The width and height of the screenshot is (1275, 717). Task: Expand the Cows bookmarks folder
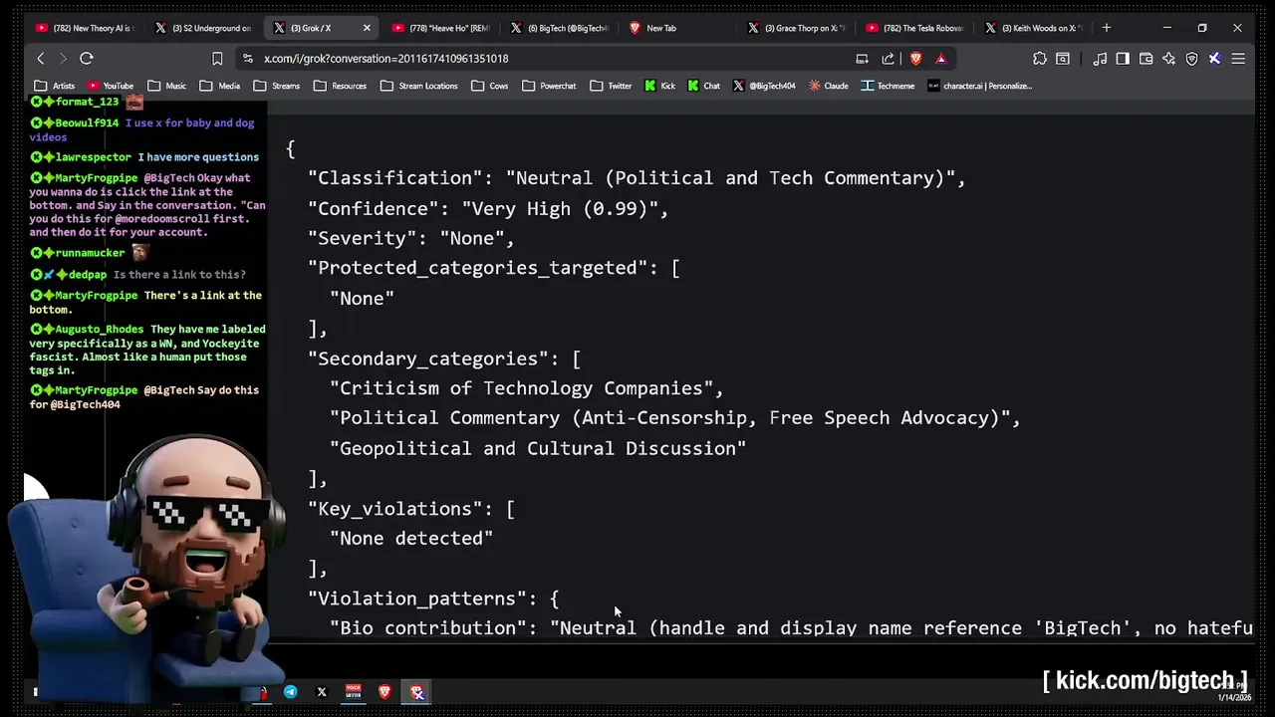point(489,86)
